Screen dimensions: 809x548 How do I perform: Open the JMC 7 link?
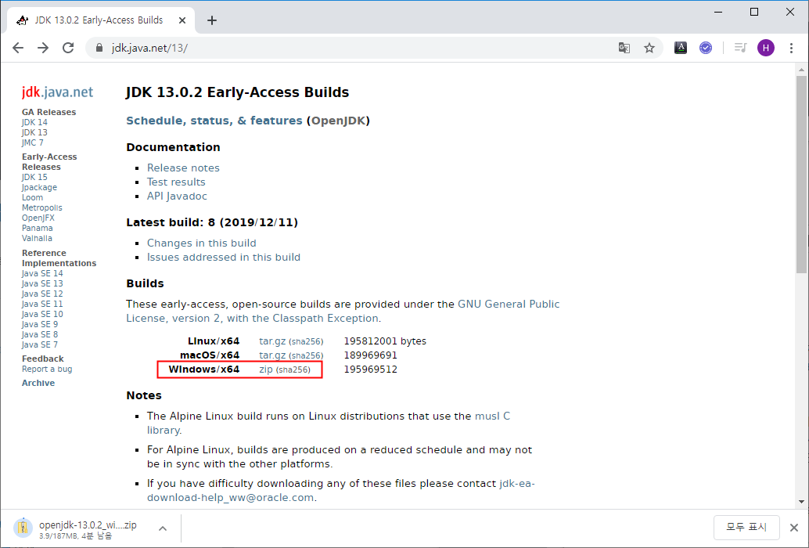pos(33,143)
